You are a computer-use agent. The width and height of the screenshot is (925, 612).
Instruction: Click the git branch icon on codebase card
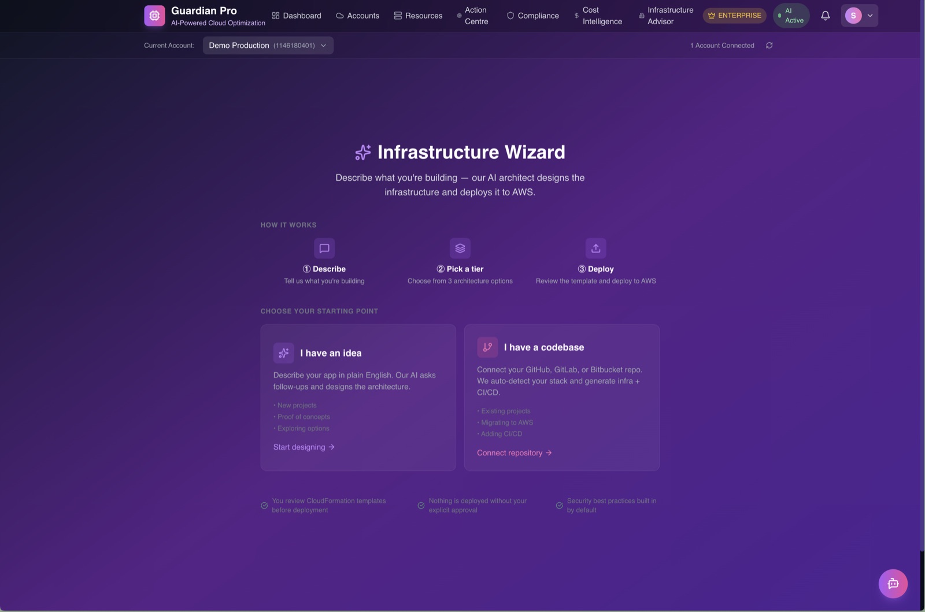point(487,347)
